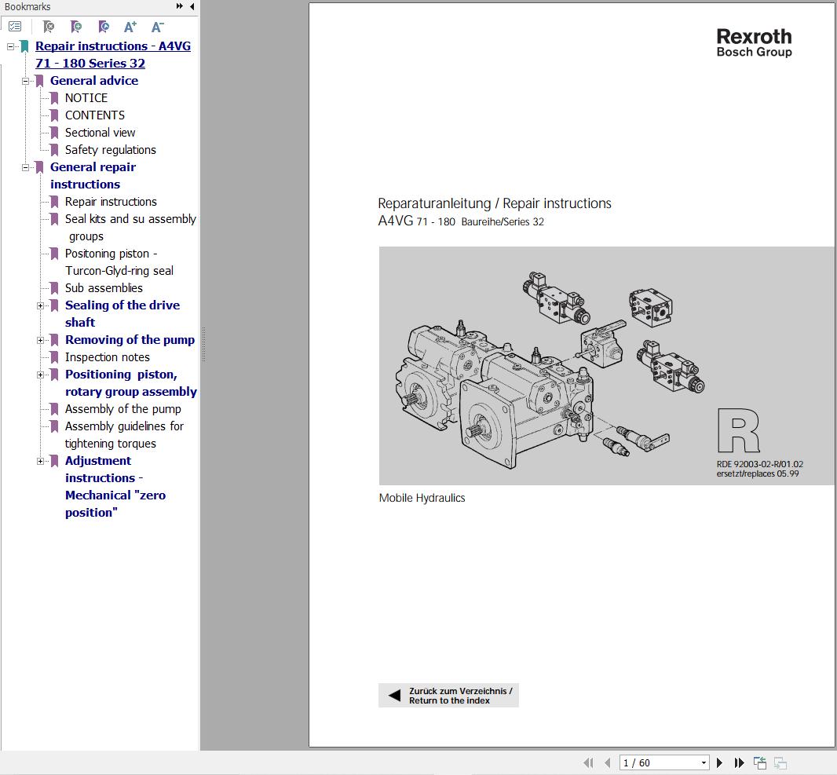
Task: Open the Sectional view bookmark
Action: point(101,133)
